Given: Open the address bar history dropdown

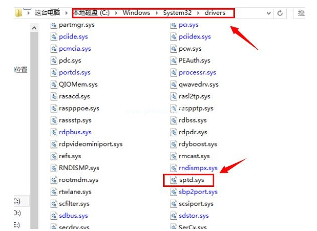Looking at the screenshot, I should point(267,13).
